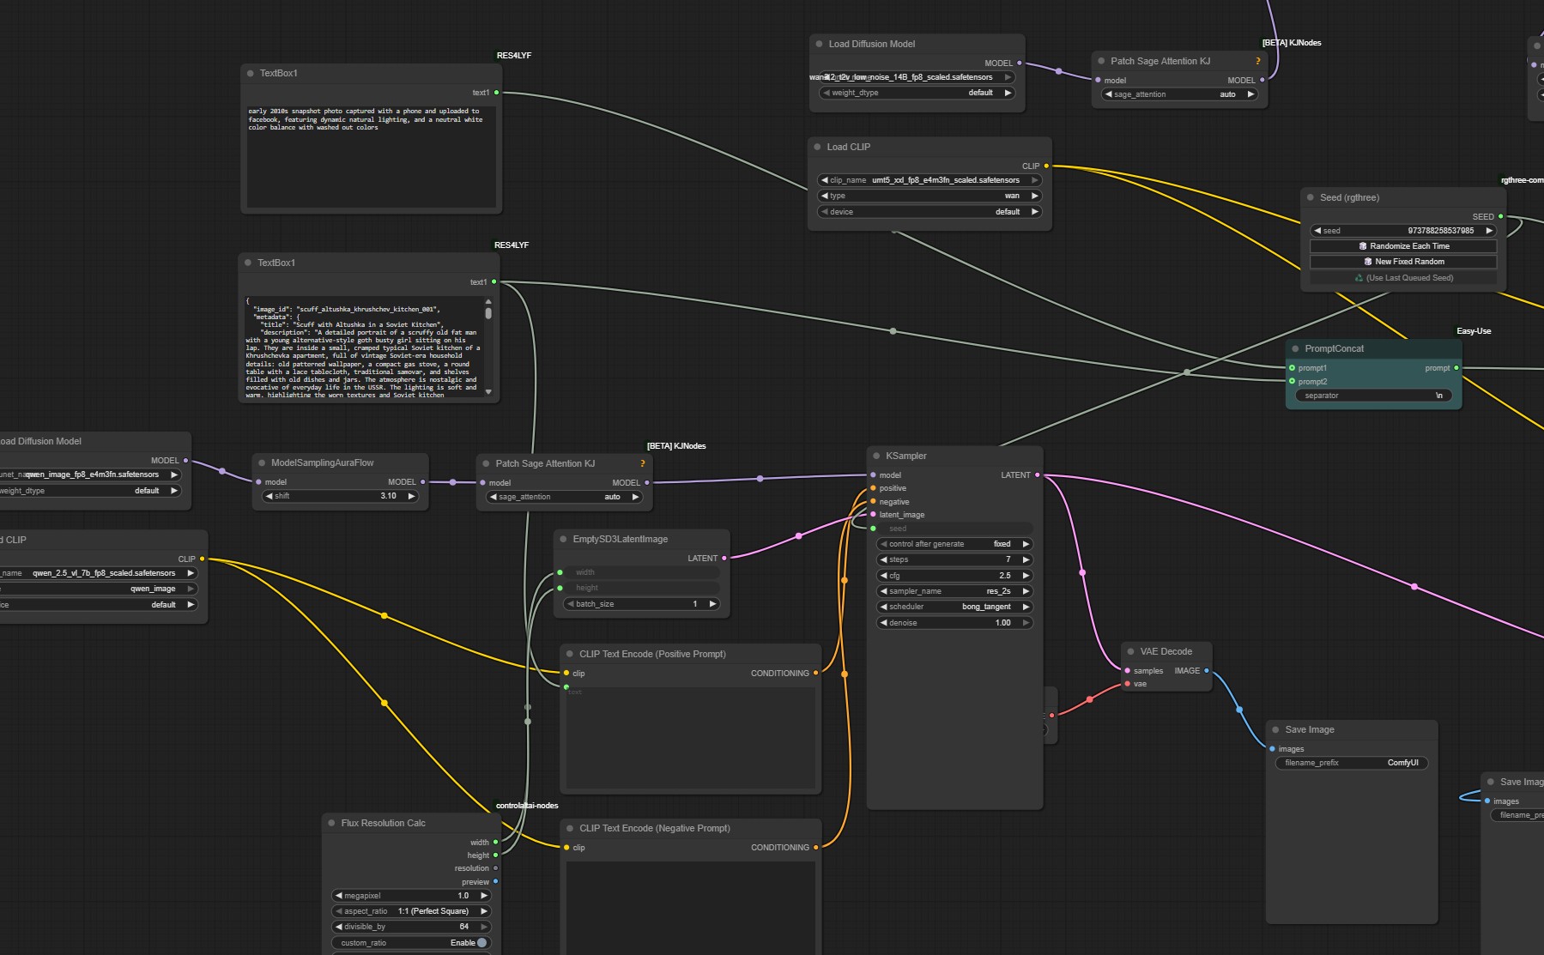Screen dimensions: 1544x955
Task: Open the type wan dropdown in Load CLIP
Action: click(x=929, y=196)
